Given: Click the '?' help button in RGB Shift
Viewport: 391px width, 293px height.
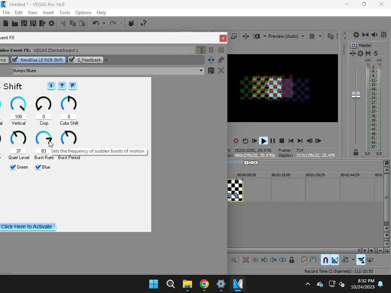Looking at the screenshot, I should click(x=61, y=85).
